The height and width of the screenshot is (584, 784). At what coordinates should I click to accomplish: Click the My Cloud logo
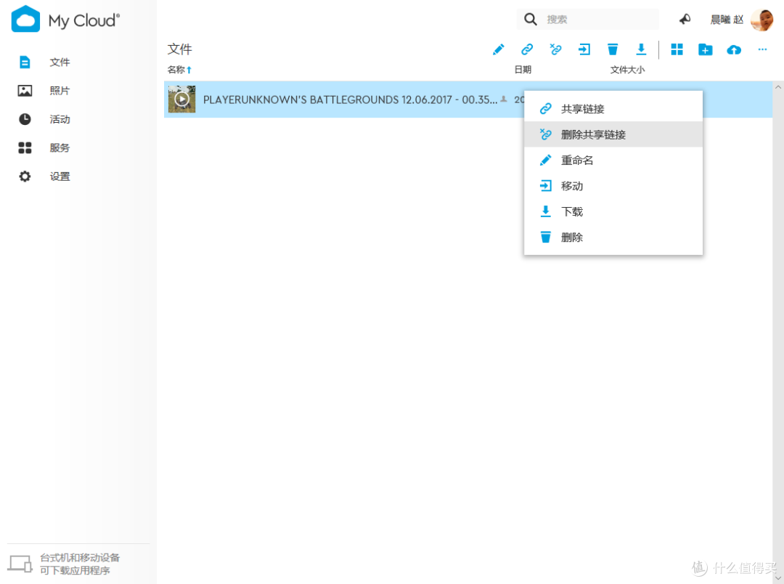pos(65,20)
